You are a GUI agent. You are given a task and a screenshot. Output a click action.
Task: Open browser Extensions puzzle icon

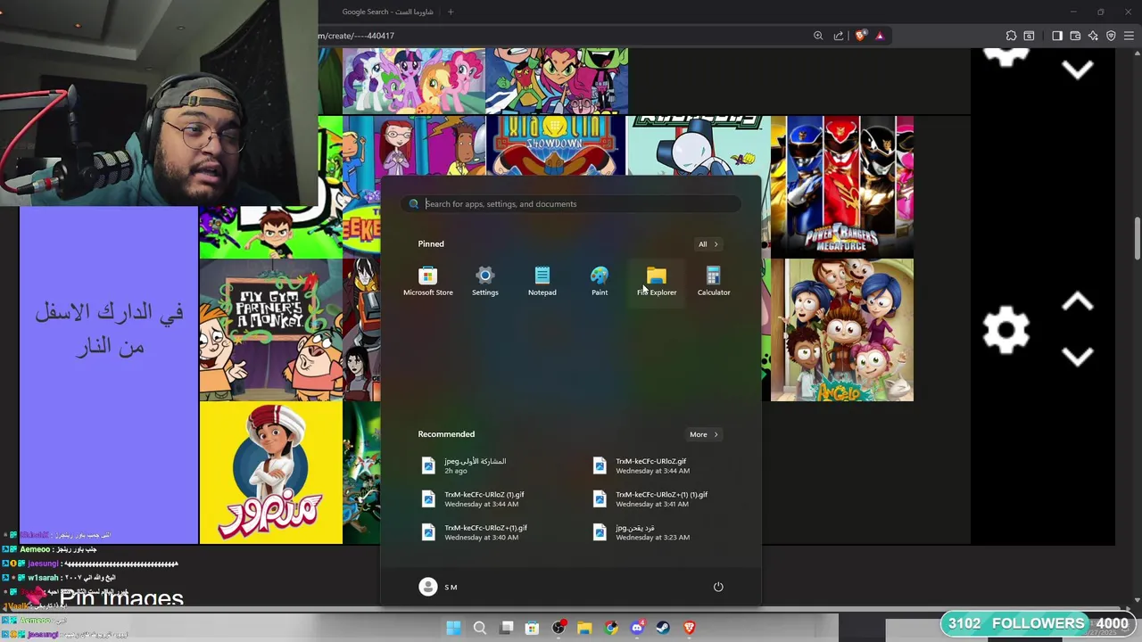pos(1011,36)
